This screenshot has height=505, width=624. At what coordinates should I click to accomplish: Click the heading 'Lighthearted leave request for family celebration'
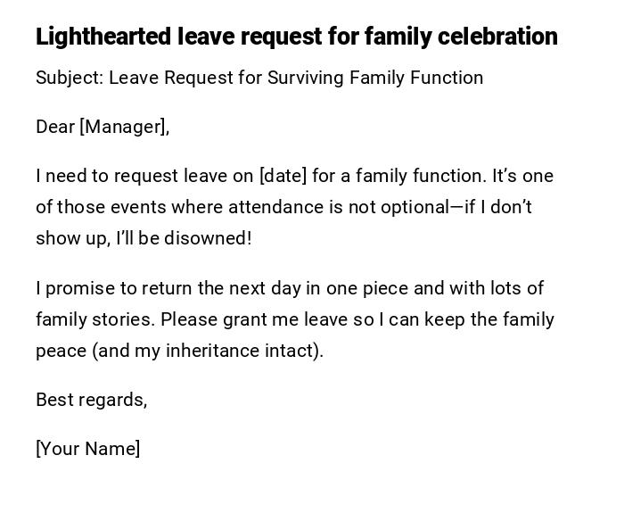coord(297,37)
